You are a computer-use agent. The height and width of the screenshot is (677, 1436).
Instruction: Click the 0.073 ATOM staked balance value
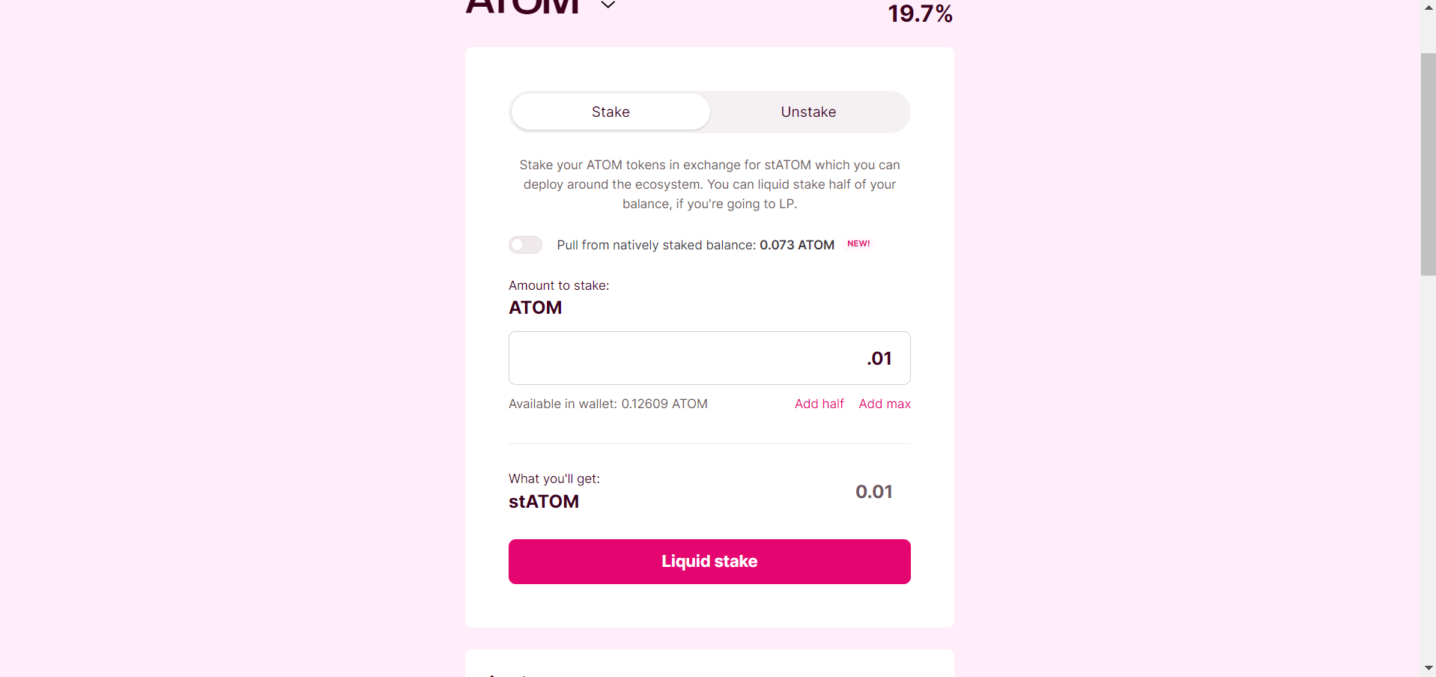(x=796, y=245)
